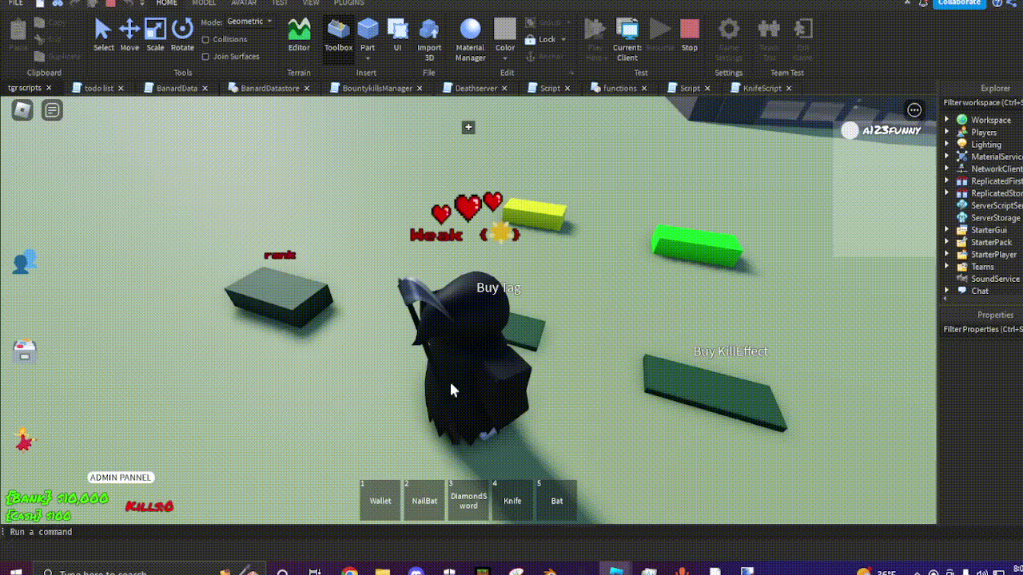Tick the Join Surfaces checkbox
Image resolution: width=1023 pixels, height=575 pixels.
(205, 57)
